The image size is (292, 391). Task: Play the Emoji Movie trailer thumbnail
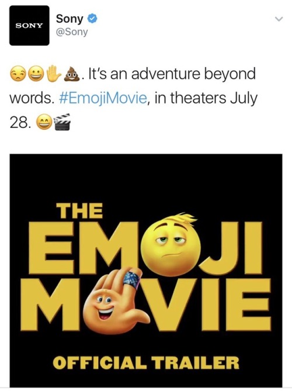[x=146, y=270]
